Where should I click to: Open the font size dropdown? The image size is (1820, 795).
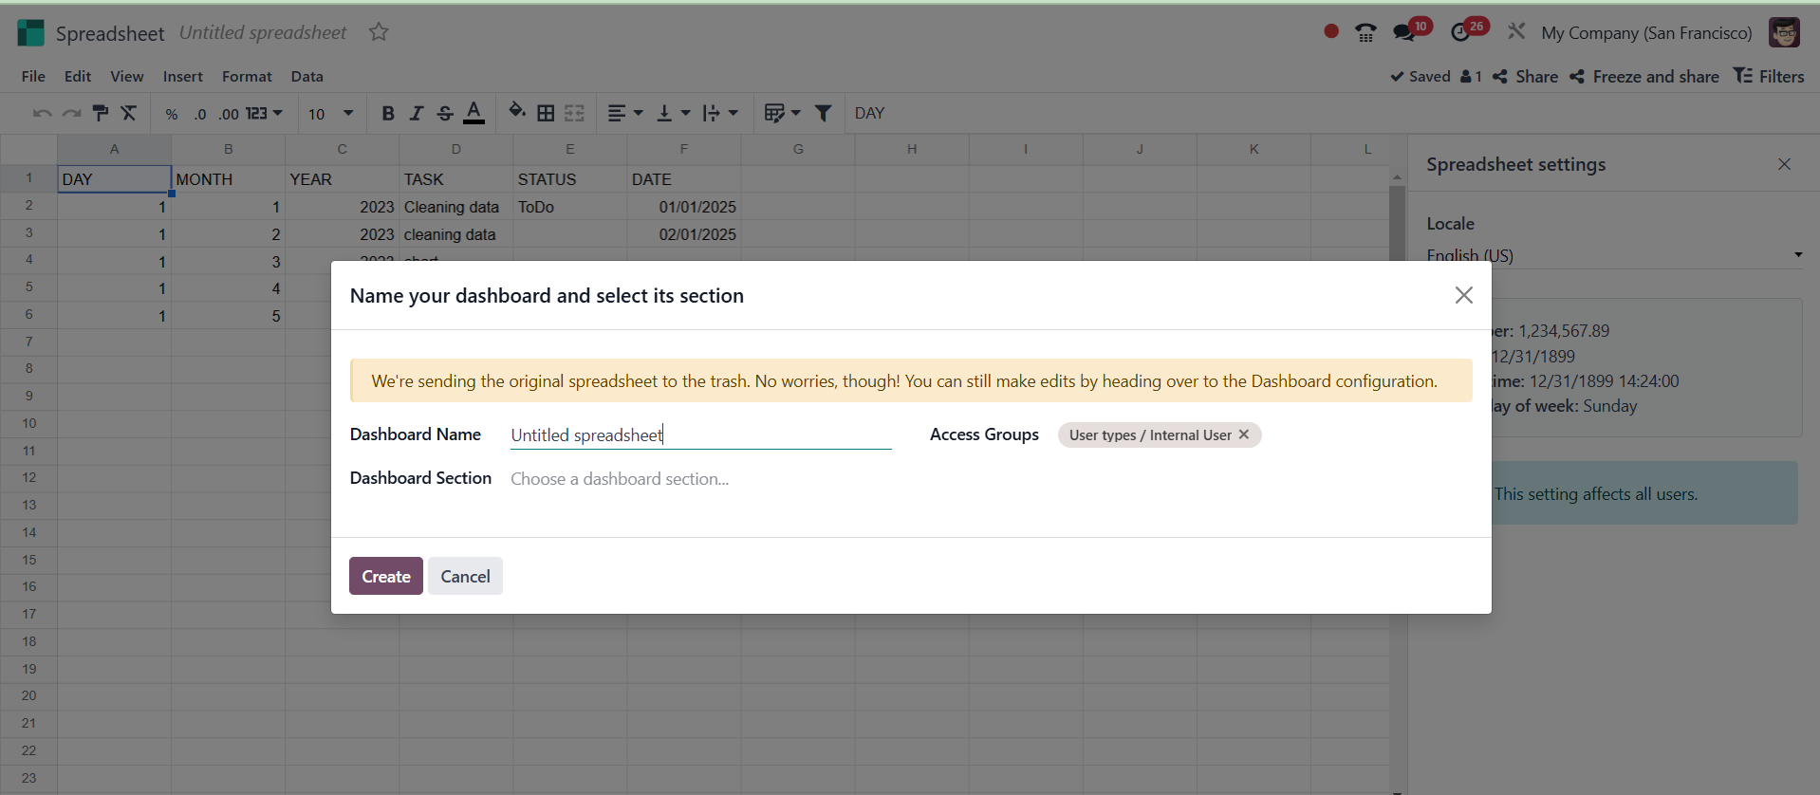click(x=348, y=114)
